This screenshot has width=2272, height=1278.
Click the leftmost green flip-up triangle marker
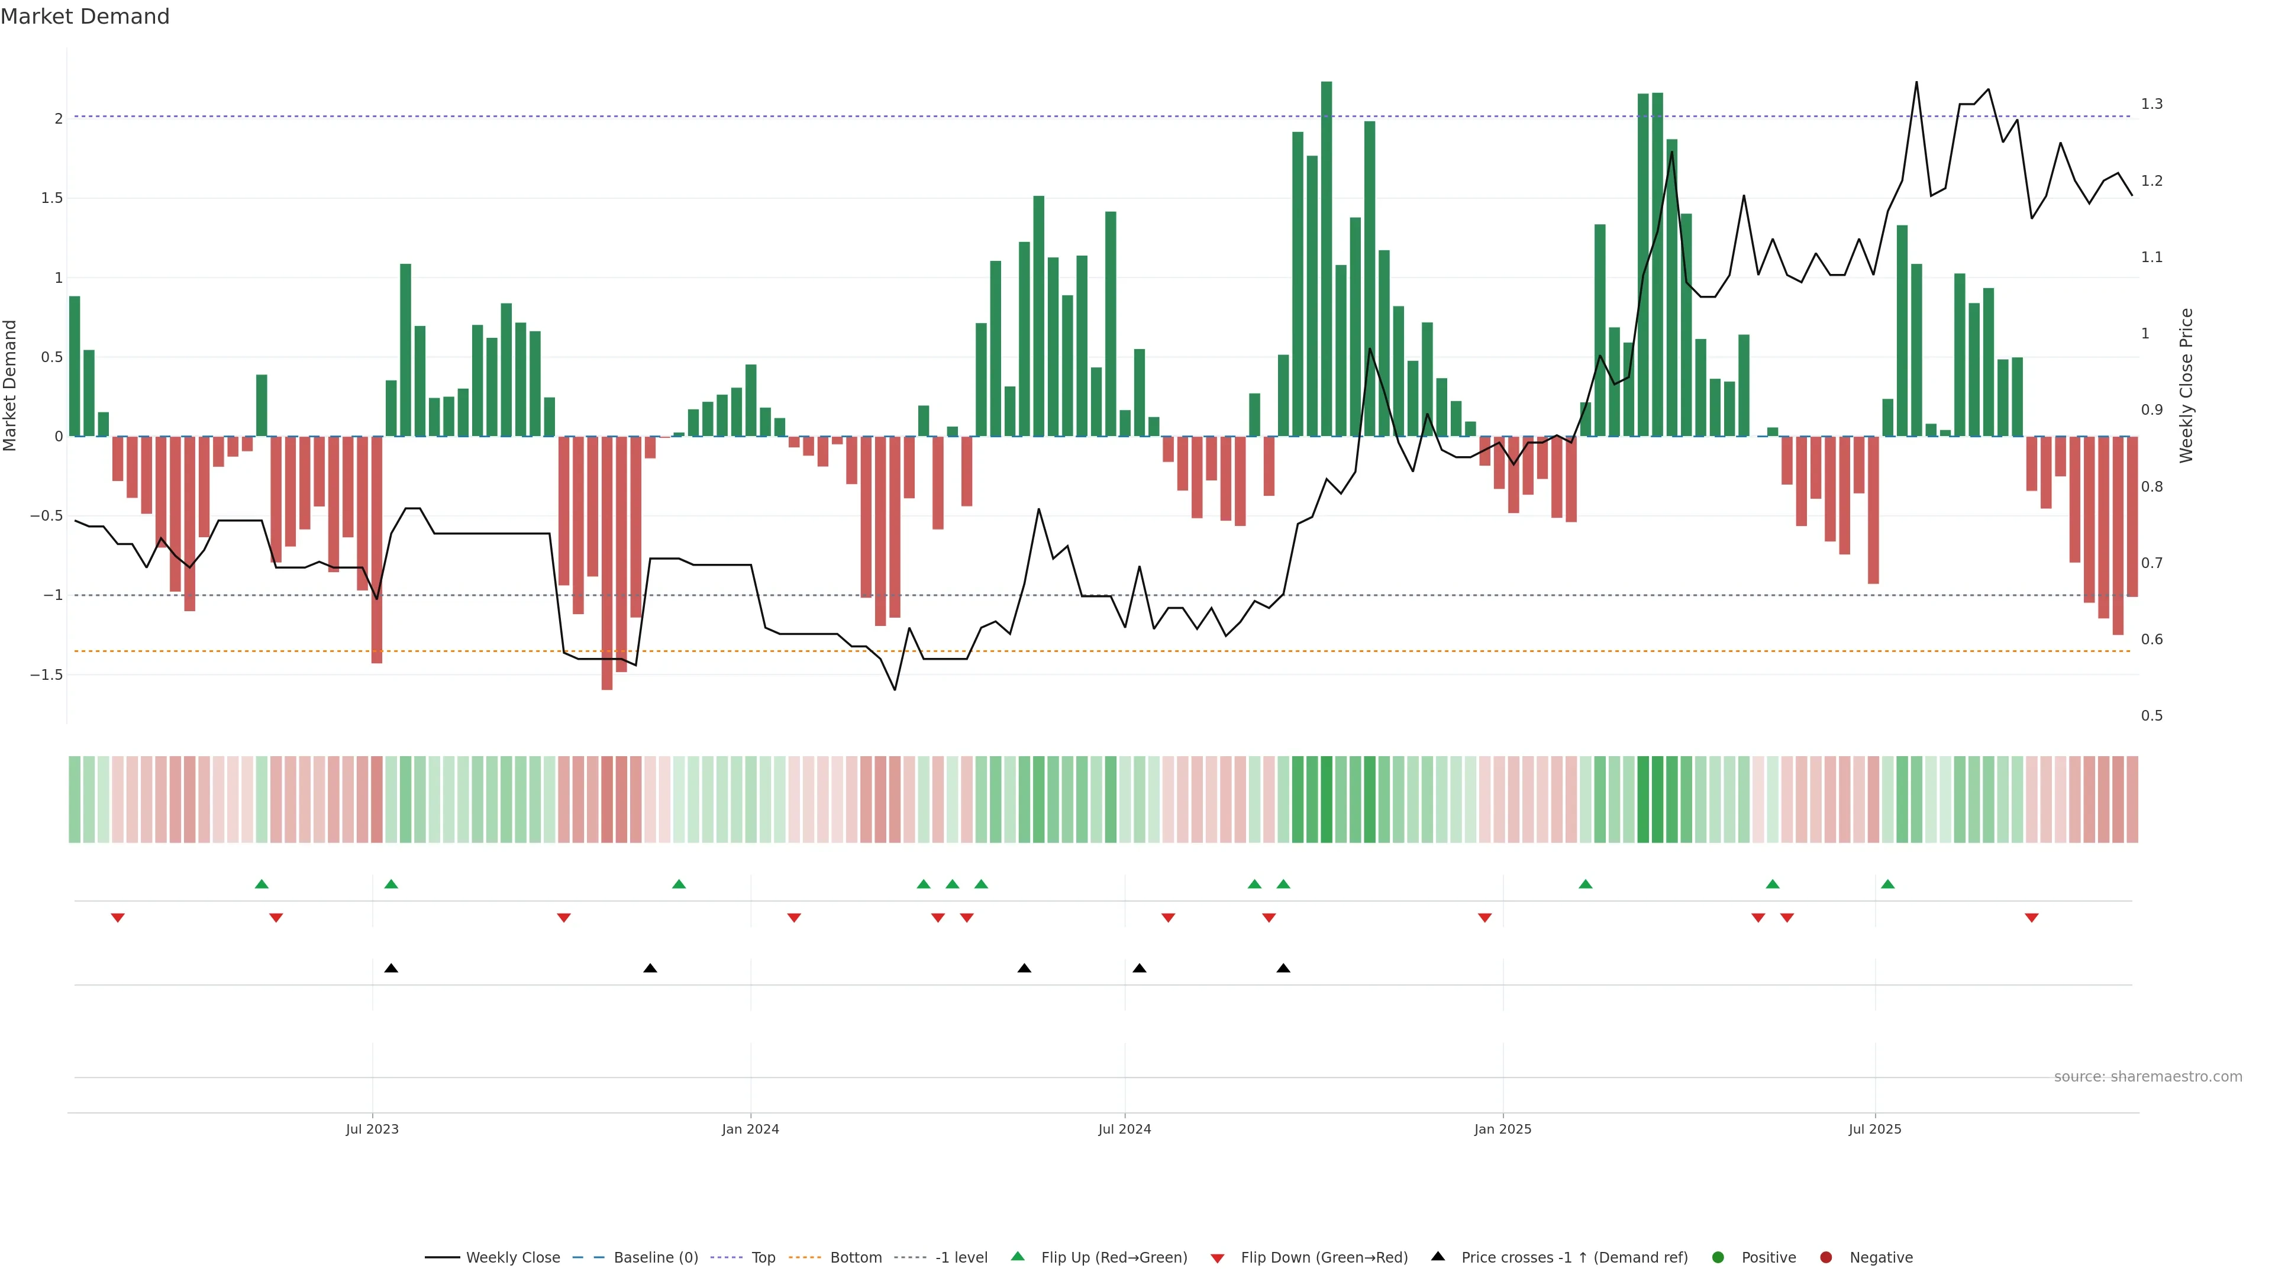[x=261, y=885]
